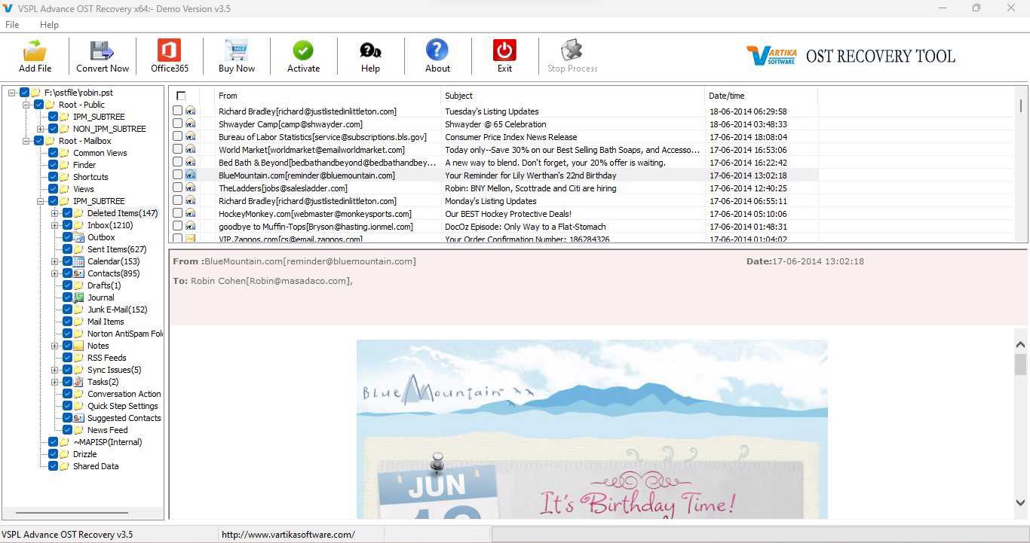Image resolution: width=1030 pixels, height=543 pixels.
Task: Click the folder tree horizontal scrollbar
Action: pos(72,513)
